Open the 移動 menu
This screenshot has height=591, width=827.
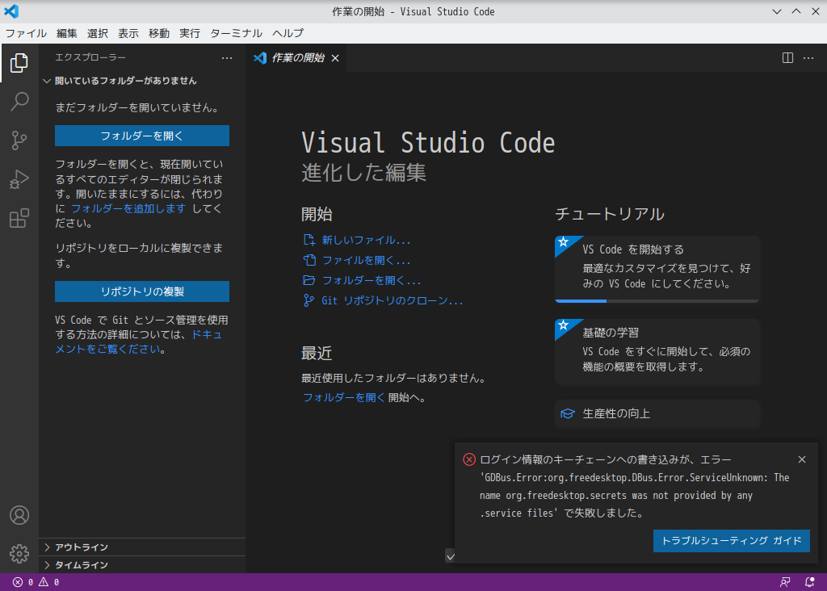pos(159,33)
